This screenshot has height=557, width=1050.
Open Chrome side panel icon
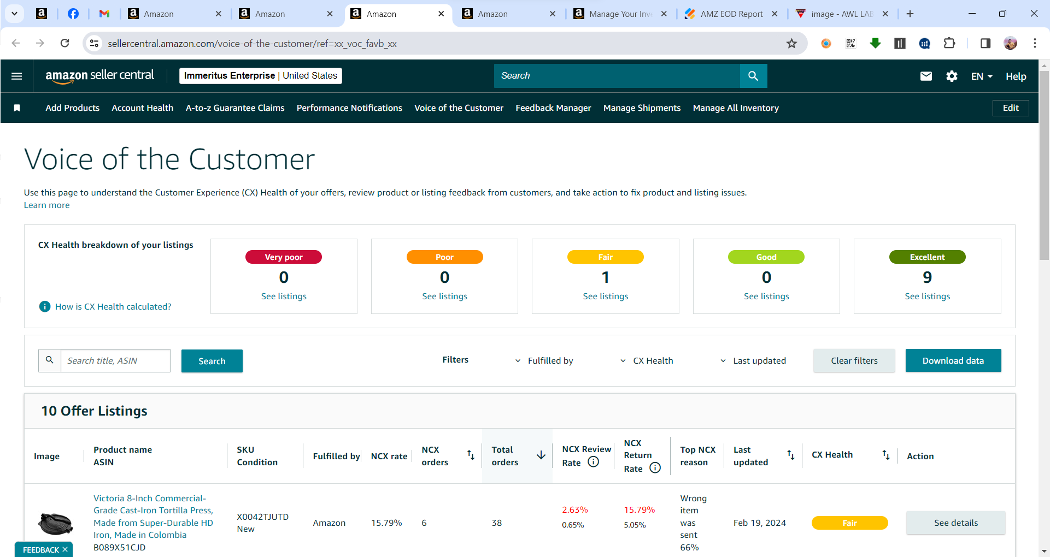click(x=986, y=43)
